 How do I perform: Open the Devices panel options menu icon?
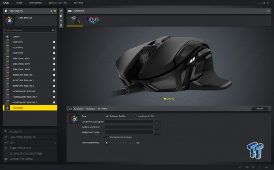tap(268, 11)
